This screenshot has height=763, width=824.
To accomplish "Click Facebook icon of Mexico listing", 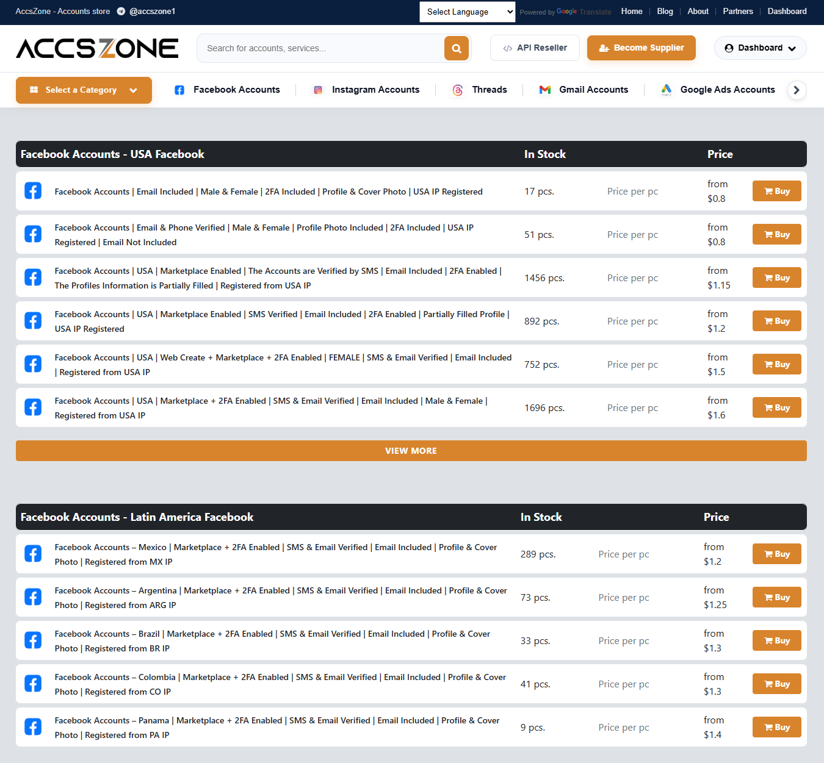I will (x=33, y=554).
